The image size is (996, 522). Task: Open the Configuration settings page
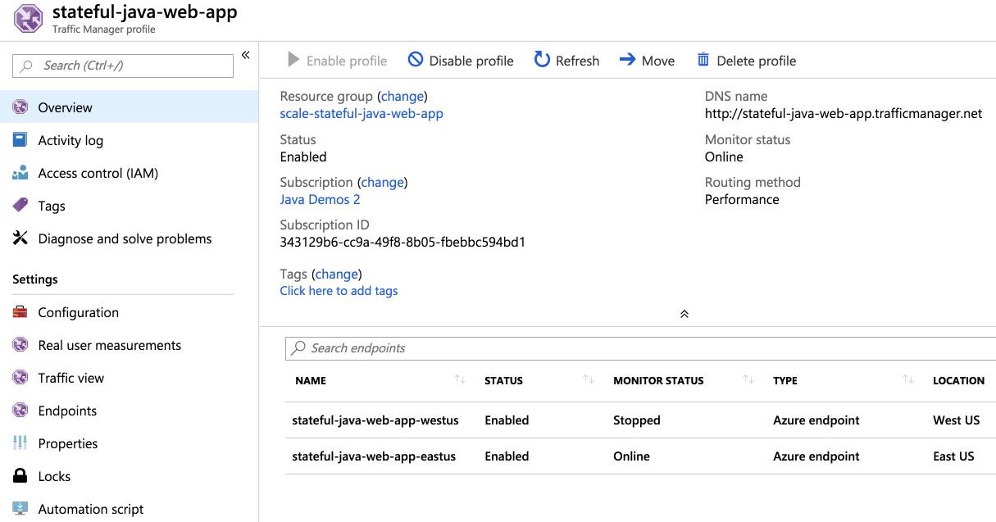tap(78, 312)
